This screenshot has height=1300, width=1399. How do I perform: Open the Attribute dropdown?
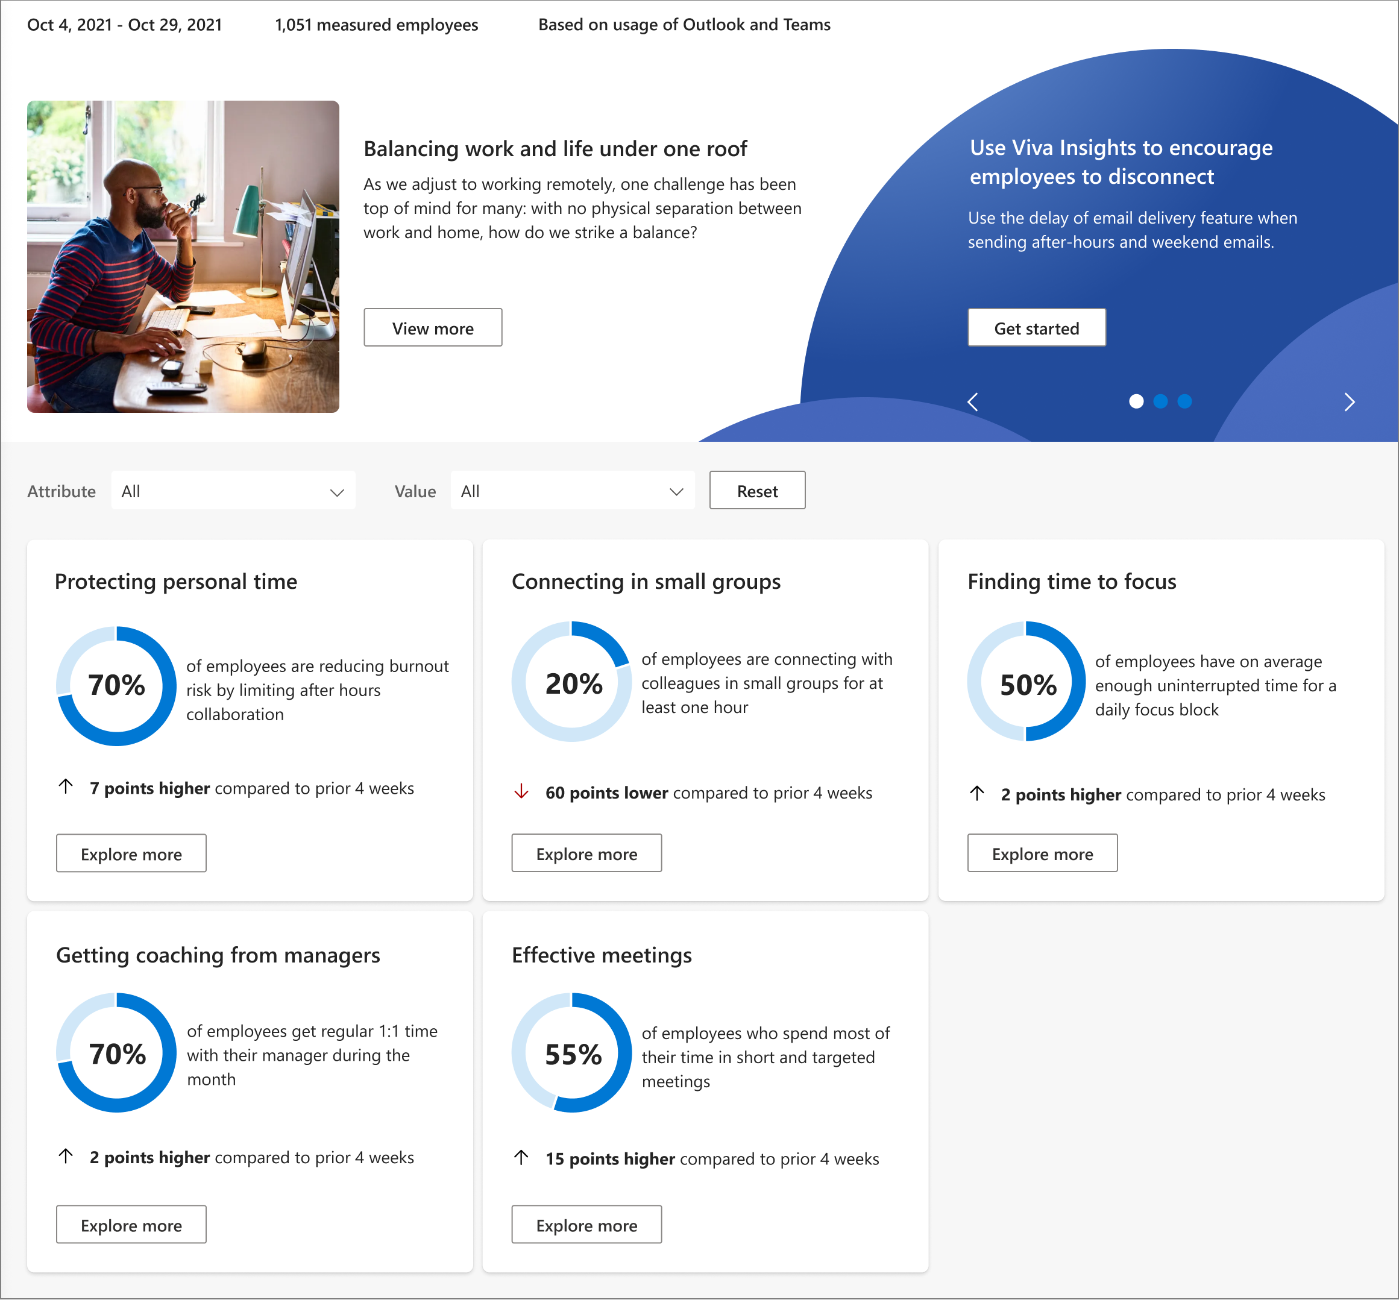coord(233,491)
